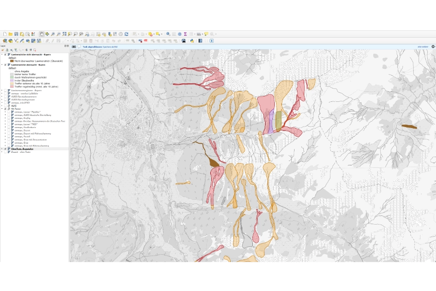Uncheck Lawinenstriche überwacht - Bayern layer

click(5, 65)
